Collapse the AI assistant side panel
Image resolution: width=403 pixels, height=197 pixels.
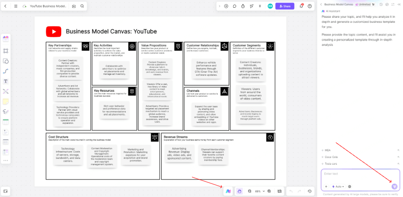(x=398, y=5)
